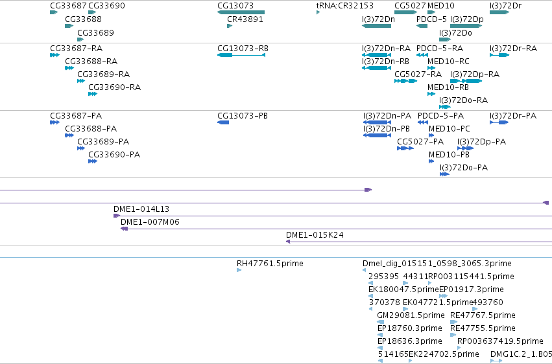
Task: Click the DME1-007M06 BAC clone
Action: coord(336,229)
